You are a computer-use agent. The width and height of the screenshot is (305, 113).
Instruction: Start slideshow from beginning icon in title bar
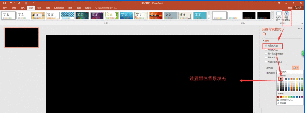(x=26, y=3)
